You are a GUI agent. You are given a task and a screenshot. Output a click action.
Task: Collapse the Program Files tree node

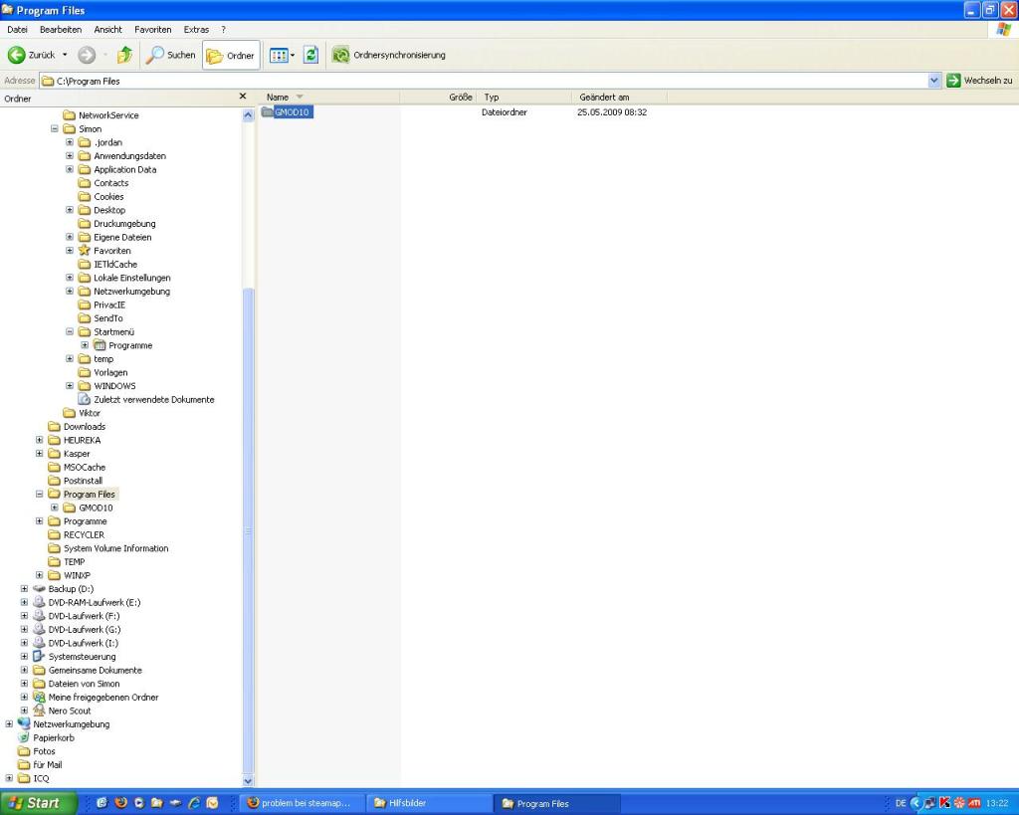tap(41, 495)
